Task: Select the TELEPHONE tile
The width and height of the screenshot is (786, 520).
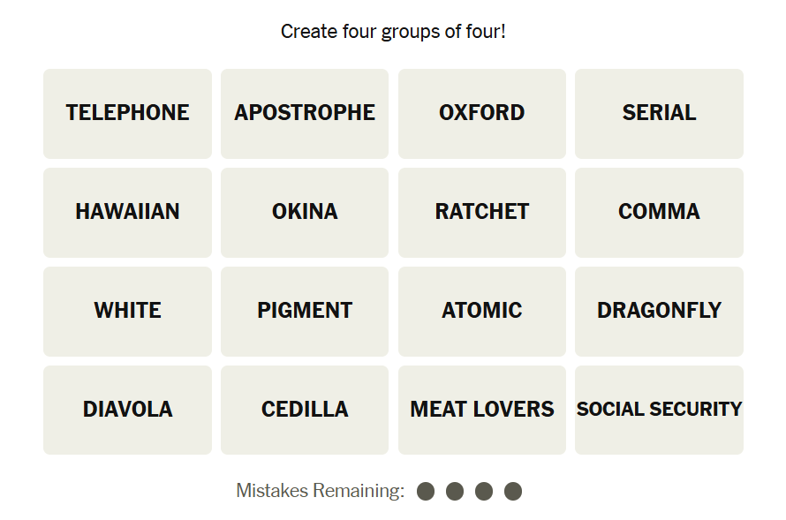Action: (127, 114)
